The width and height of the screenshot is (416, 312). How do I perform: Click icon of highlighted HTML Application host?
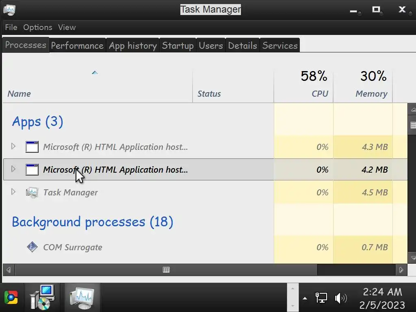coord(32,169)
